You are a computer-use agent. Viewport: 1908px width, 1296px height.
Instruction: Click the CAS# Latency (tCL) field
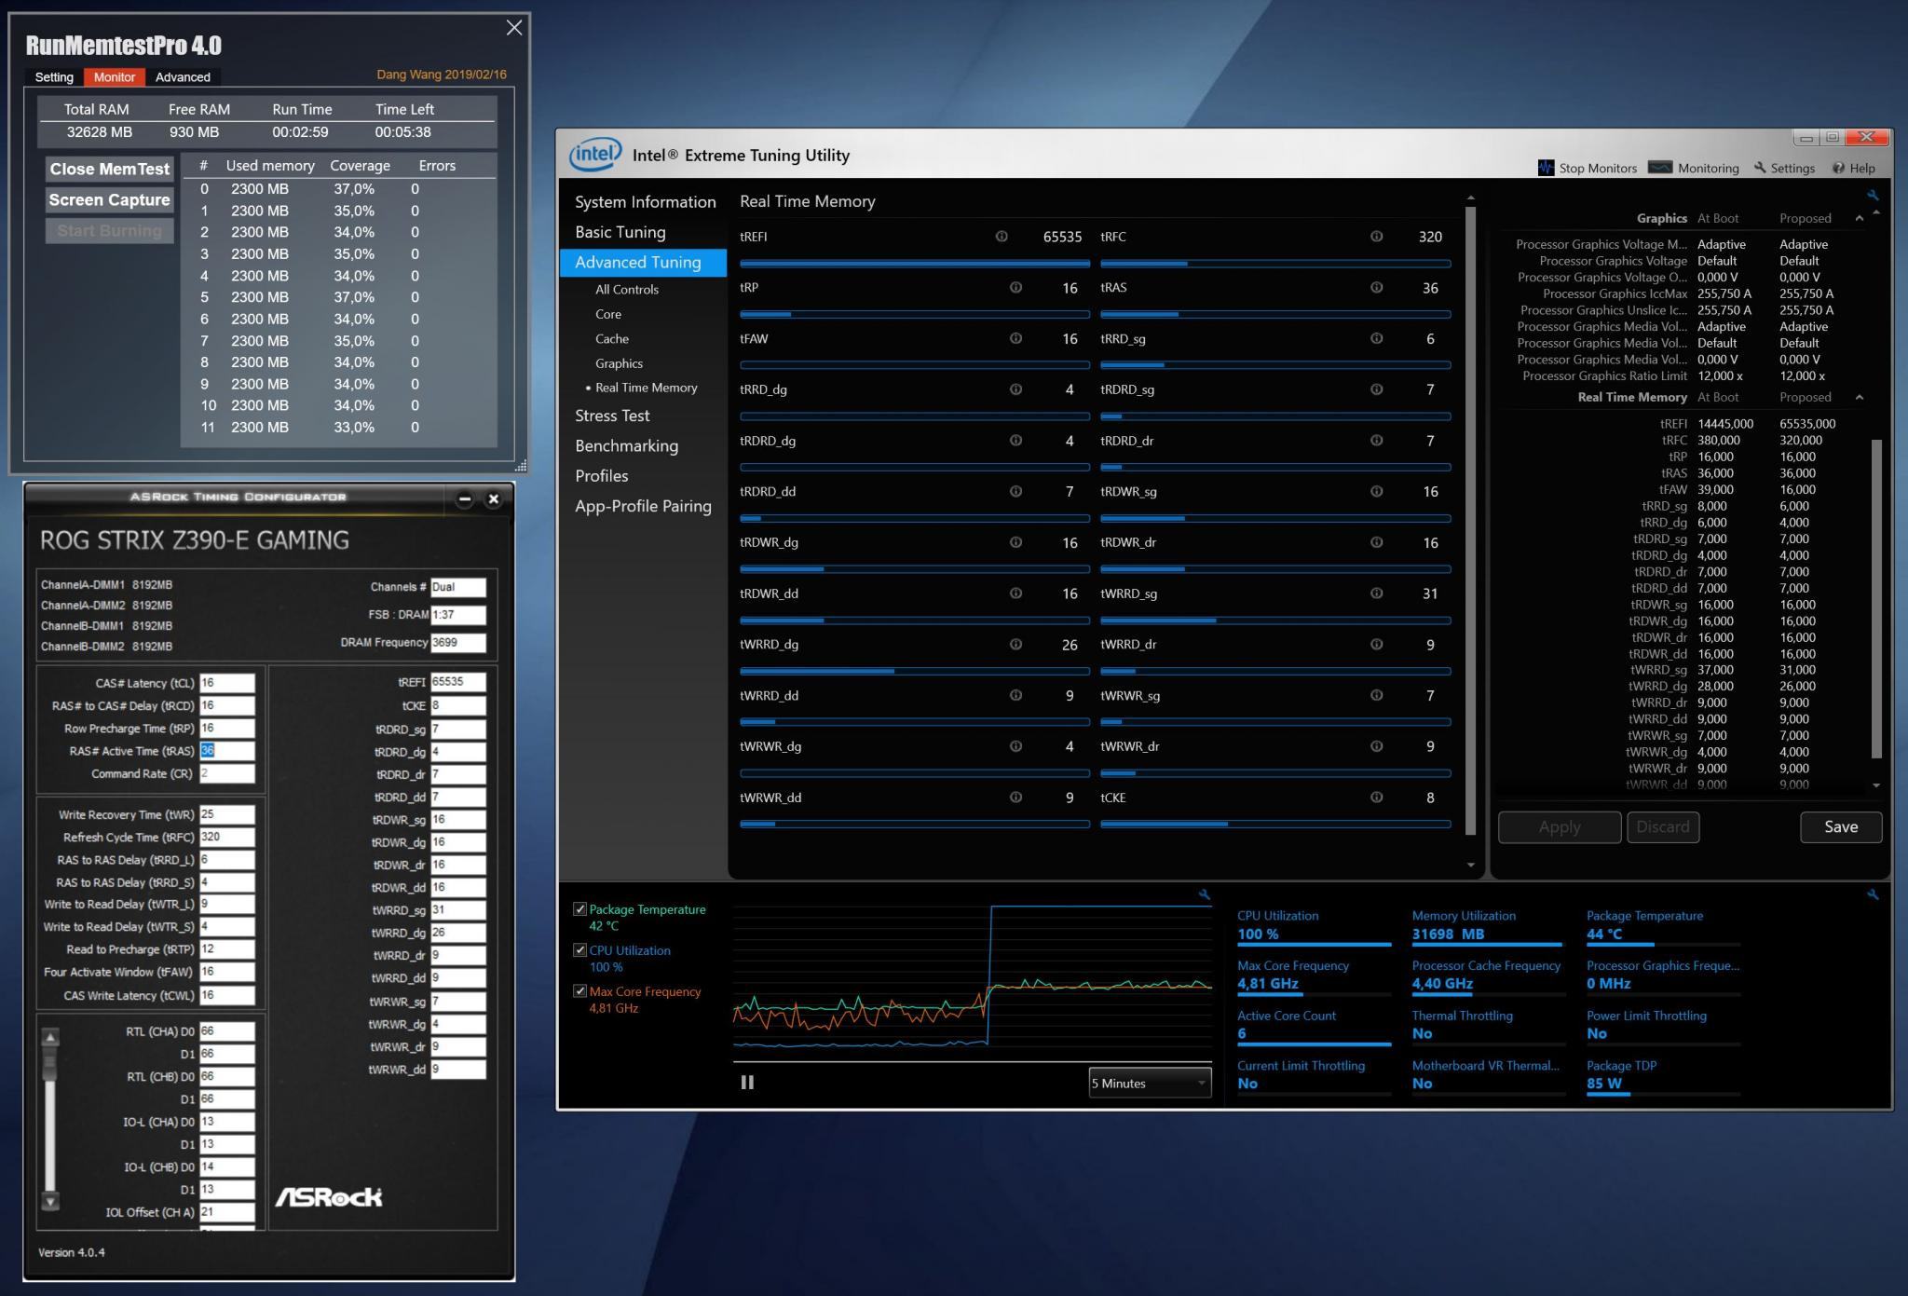pyautogui.click(x=226, y=683)
